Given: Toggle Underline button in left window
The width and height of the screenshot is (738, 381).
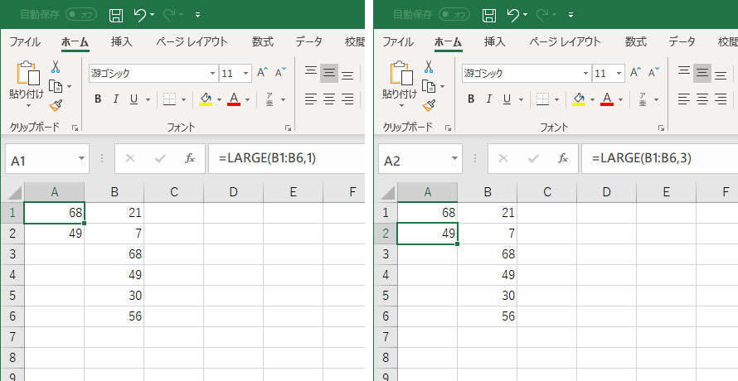Looking at the screenshot, I should pyautogui.click(x=134, y=99).
